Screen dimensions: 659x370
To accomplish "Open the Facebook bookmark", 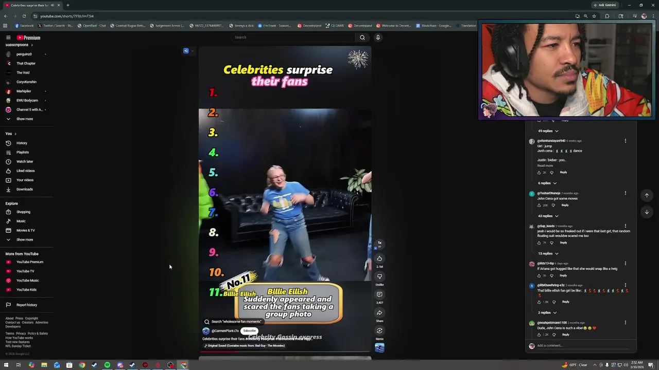I will (x=24, y=26).
